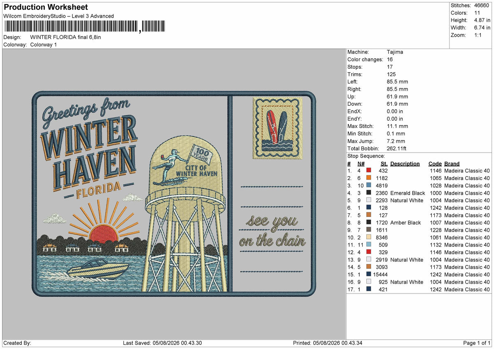Click the 'Description' column header

405,163
